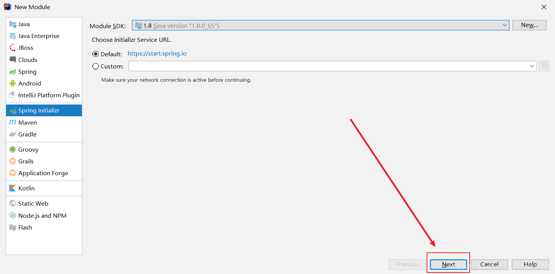This screenshot has height=274, width=555.
Task: Select the Spring Initializr entry
Action: tap(44, 111)
